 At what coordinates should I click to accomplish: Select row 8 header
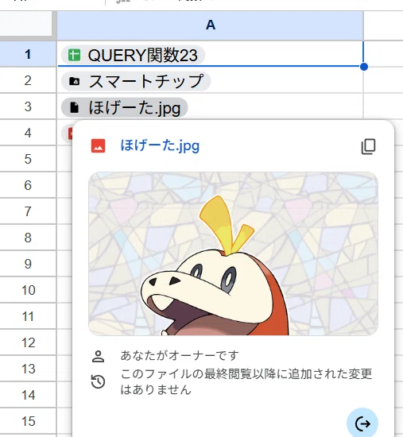(28, 238)
